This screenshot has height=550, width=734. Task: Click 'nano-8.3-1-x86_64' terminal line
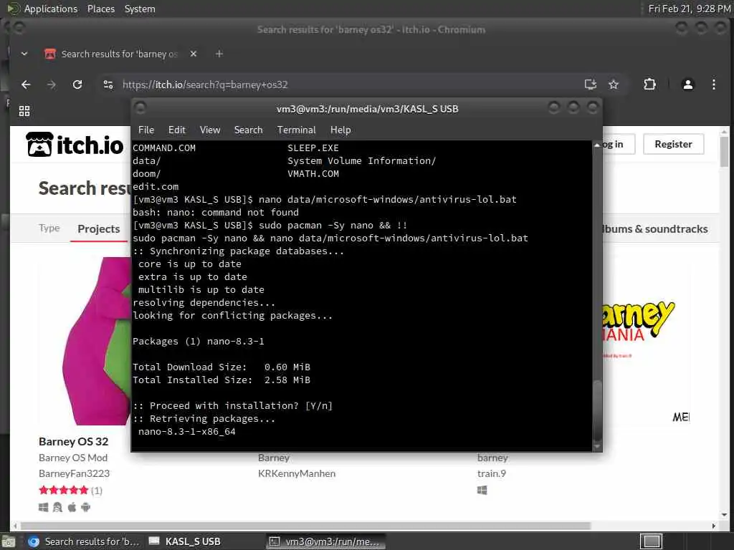[x=187, y=432]
